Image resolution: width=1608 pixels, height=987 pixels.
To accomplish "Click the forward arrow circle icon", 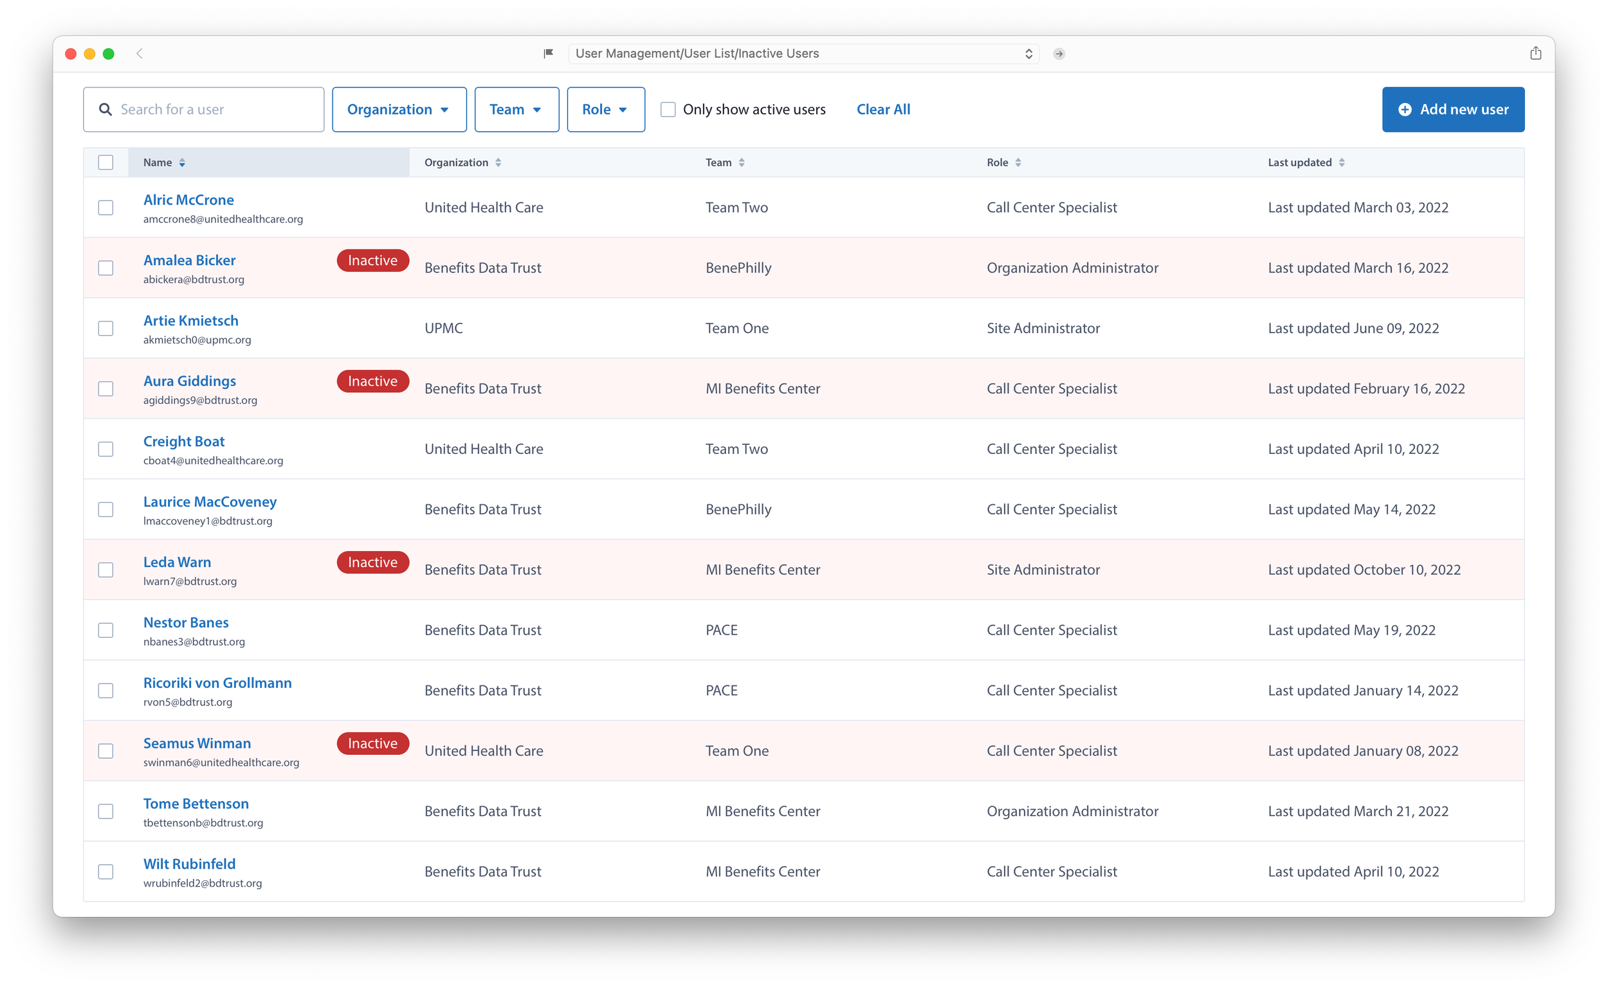I will [1059, 53].
